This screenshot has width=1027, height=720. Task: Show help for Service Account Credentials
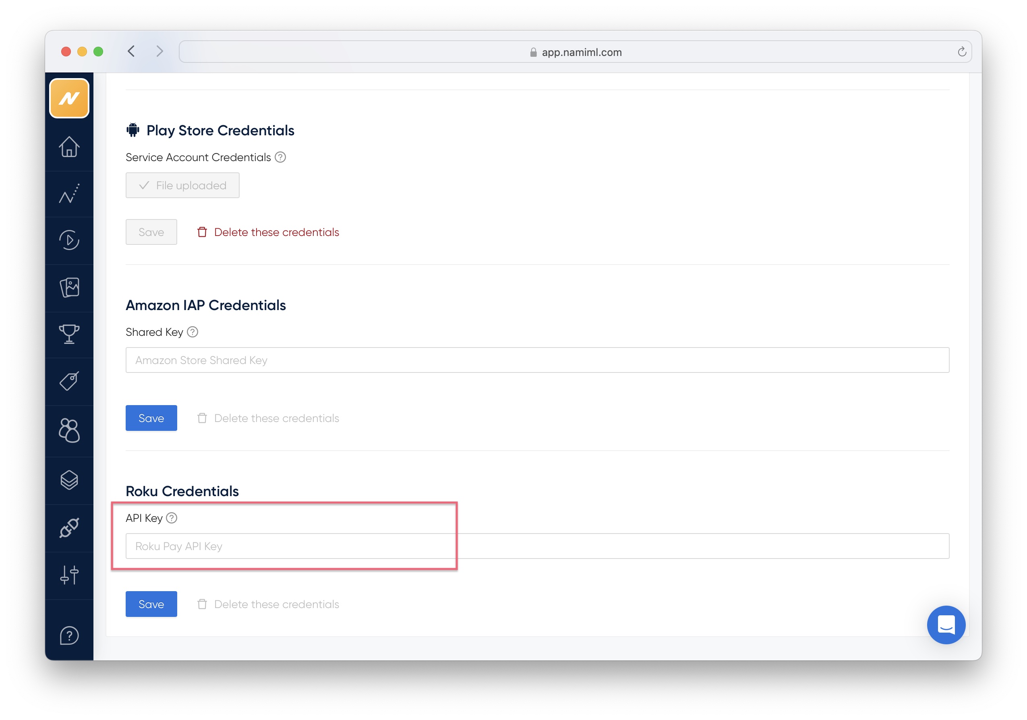(280, 157)
